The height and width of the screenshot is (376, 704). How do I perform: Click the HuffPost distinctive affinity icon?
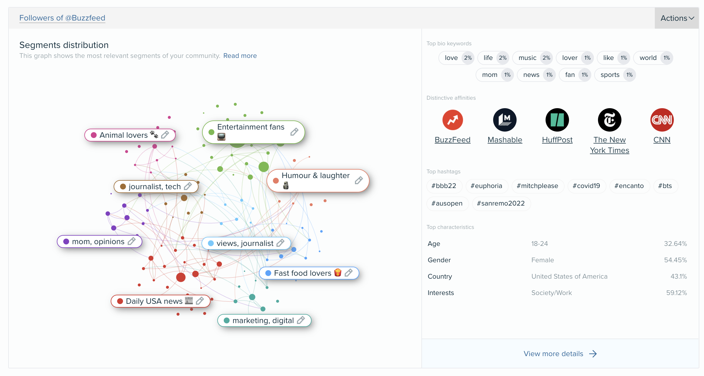(558, 120)
